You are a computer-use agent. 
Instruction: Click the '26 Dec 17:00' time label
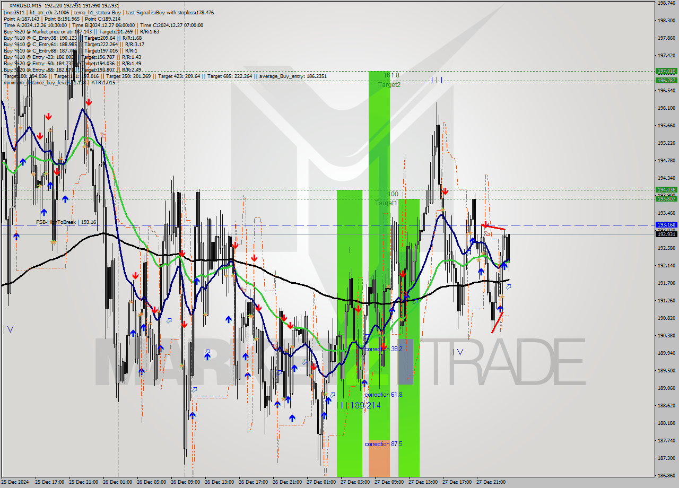[254, 482]
